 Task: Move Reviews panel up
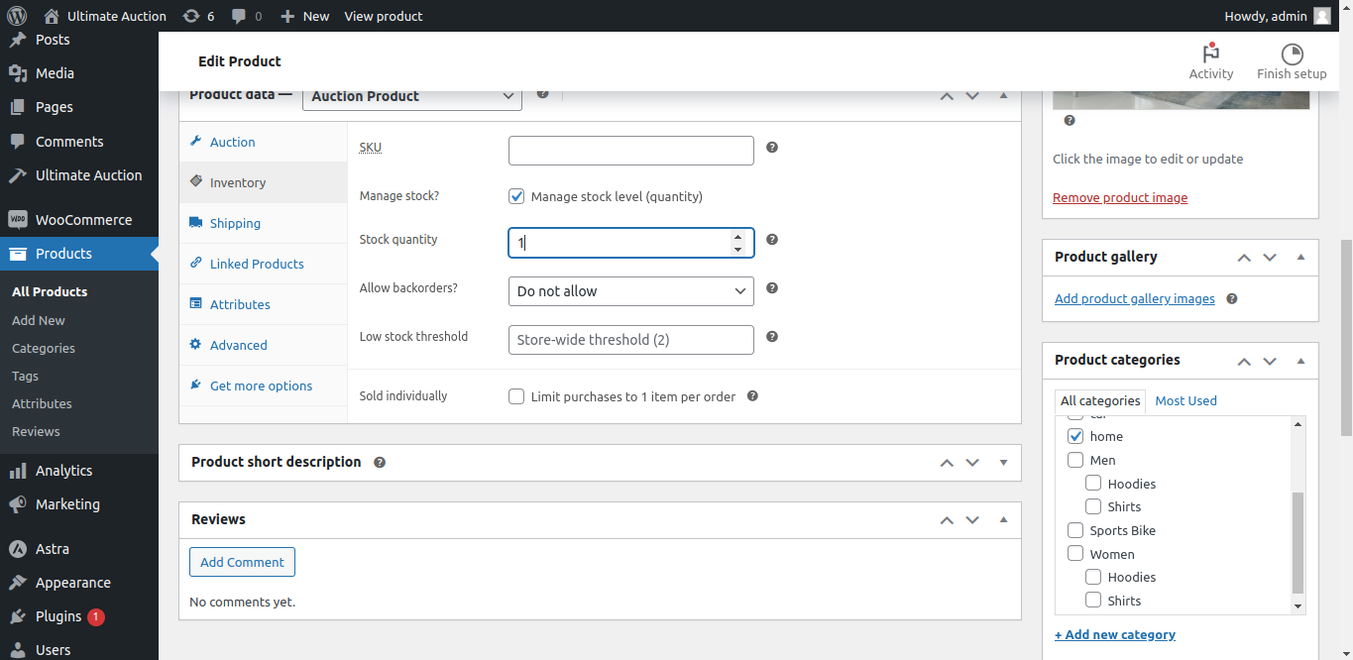[x=947, y=520]
